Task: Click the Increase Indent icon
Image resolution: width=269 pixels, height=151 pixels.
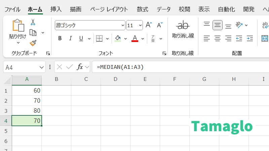Action: (x=249, y=38)
